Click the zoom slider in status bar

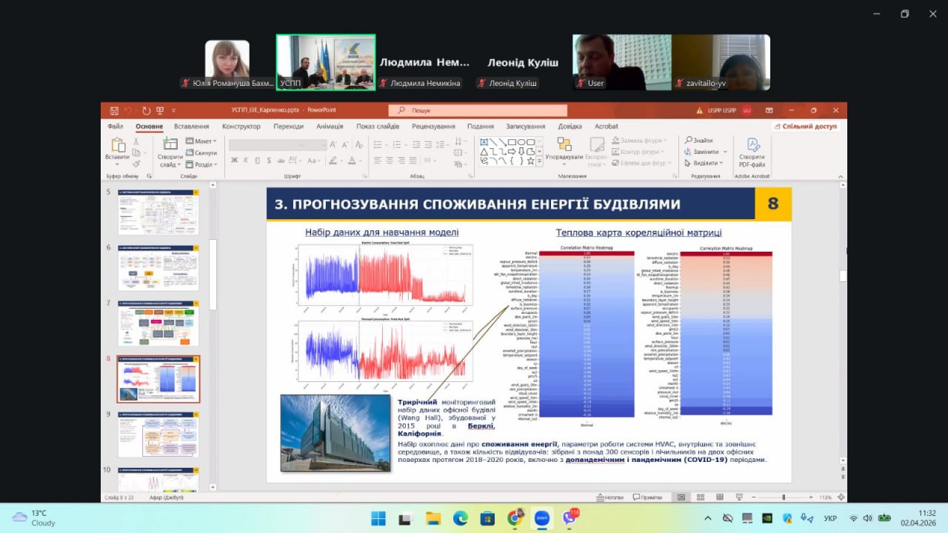pyautogui.click(x=784, y=497)
